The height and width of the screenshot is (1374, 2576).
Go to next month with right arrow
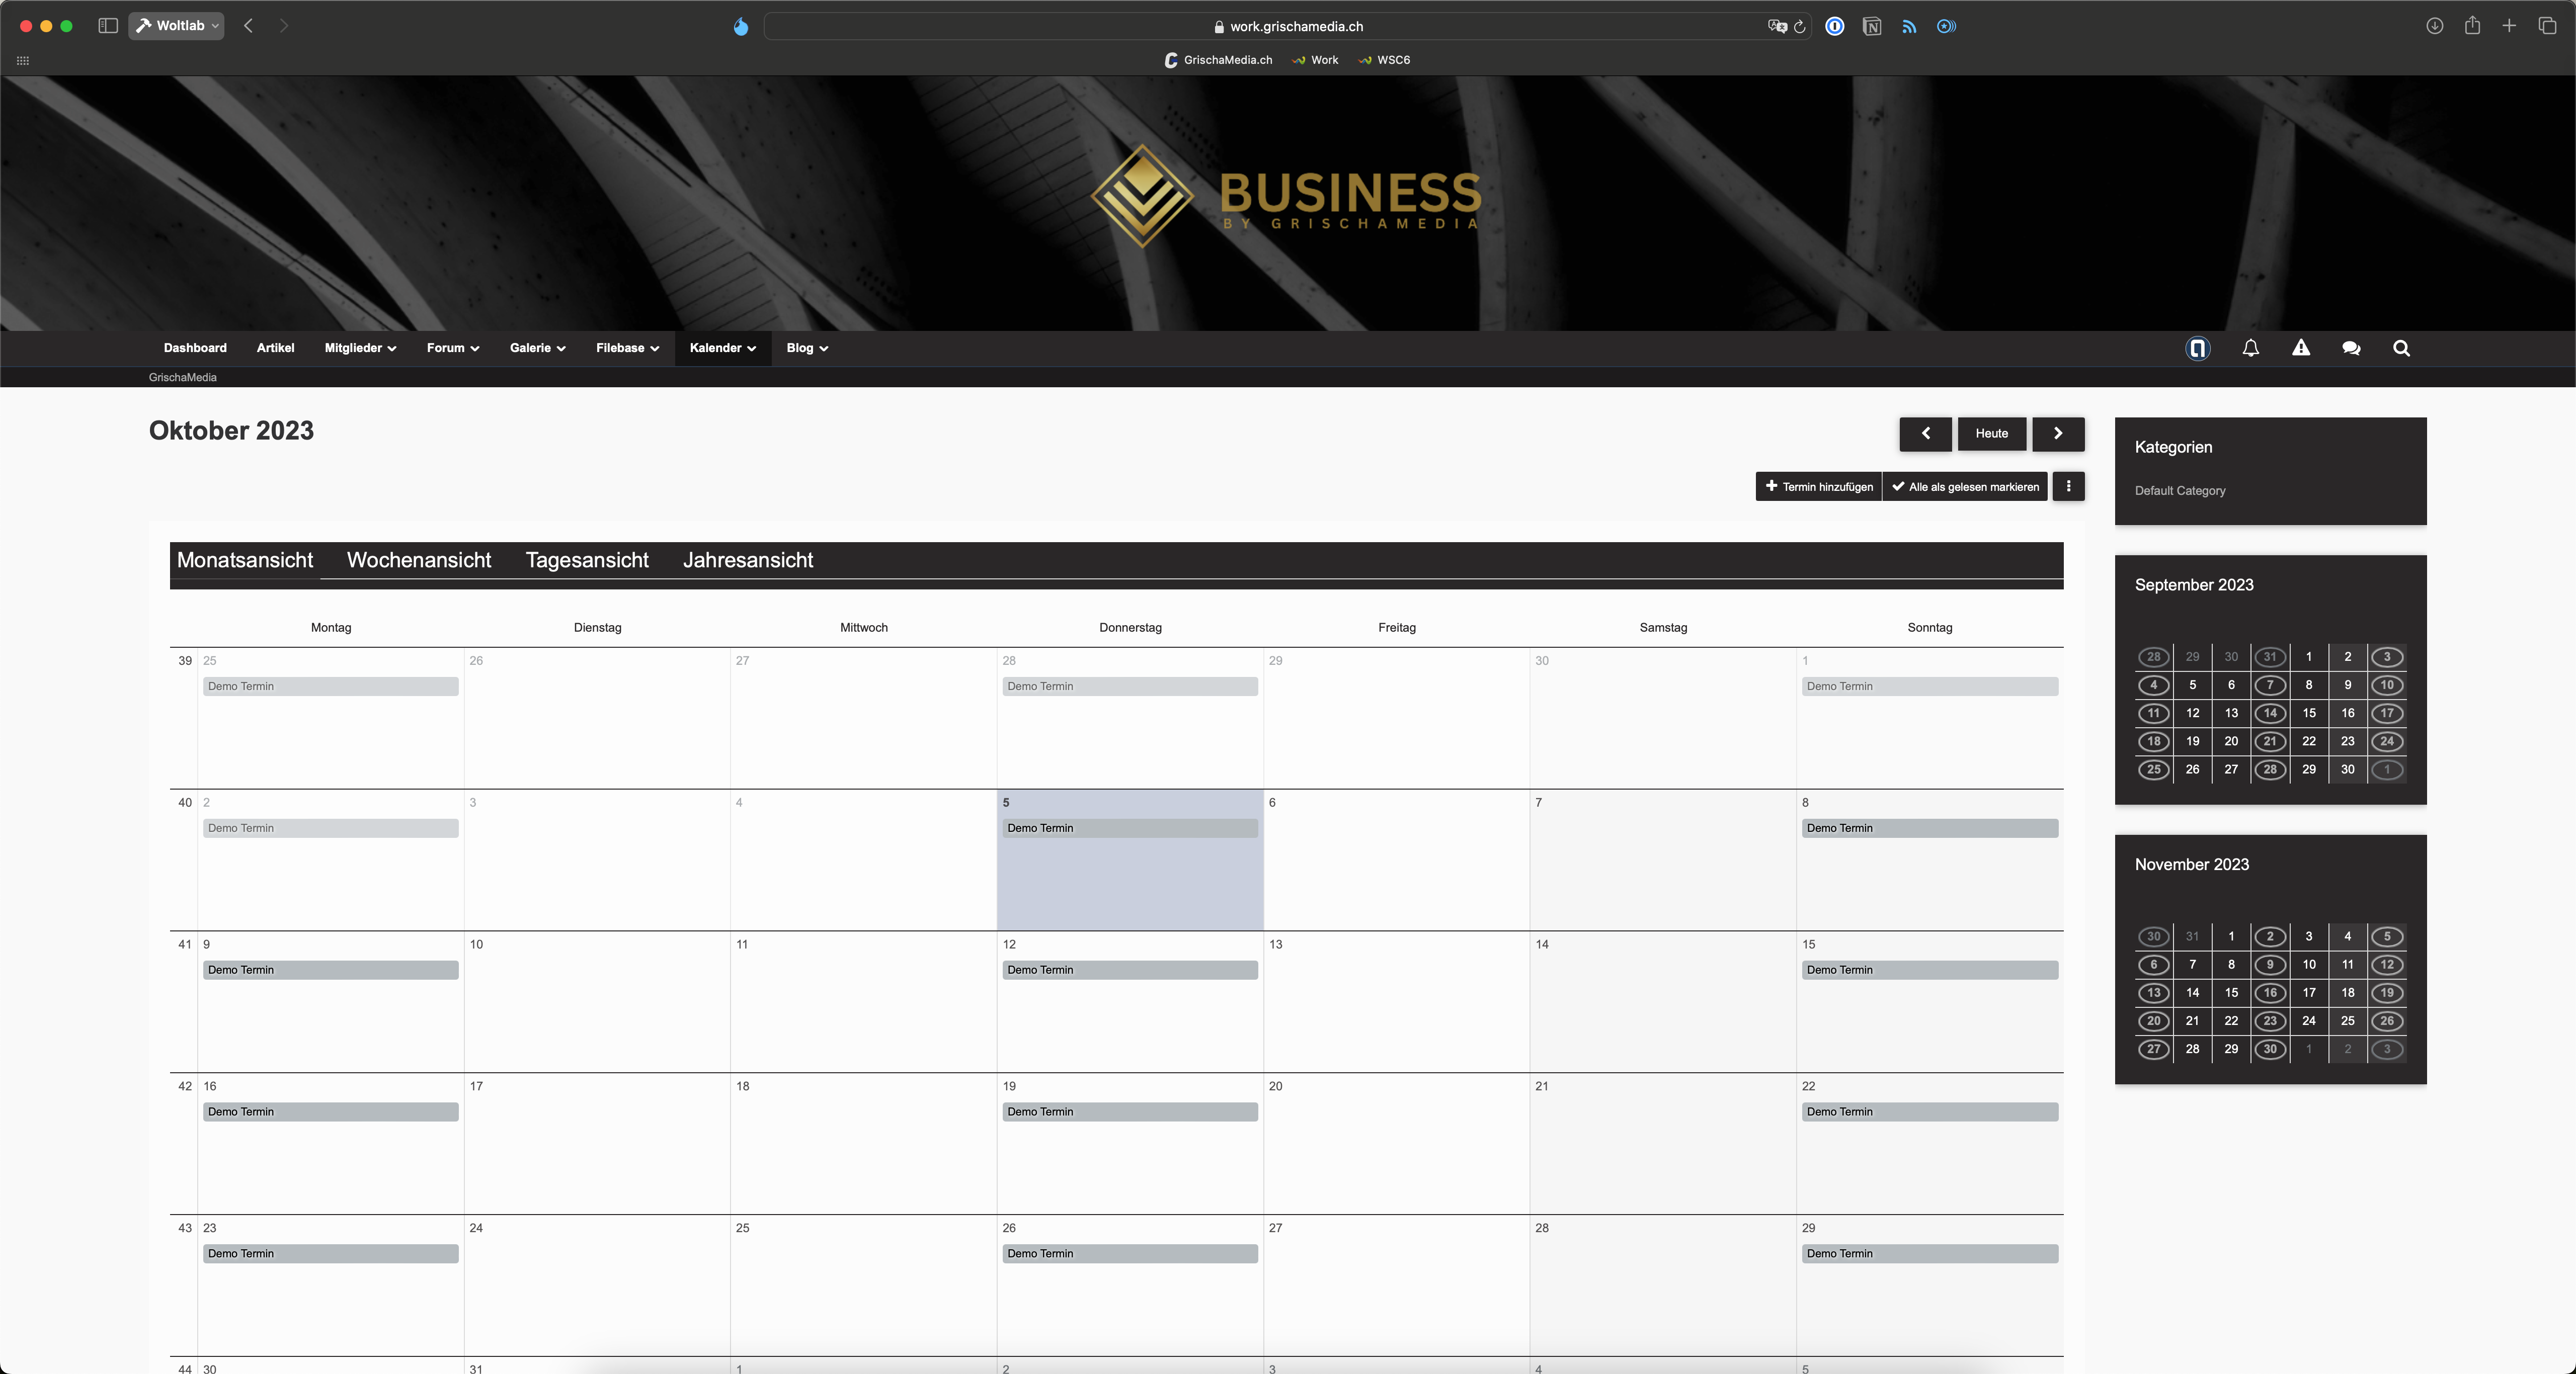pos(2057,433)
